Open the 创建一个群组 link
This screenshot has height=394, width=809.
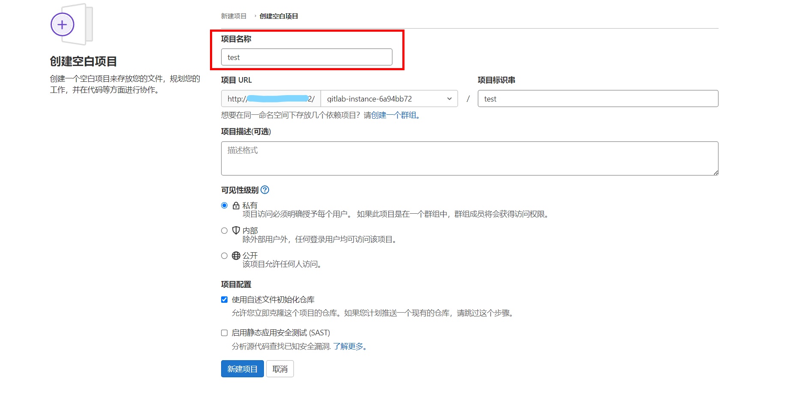click(x=393, y=115)
